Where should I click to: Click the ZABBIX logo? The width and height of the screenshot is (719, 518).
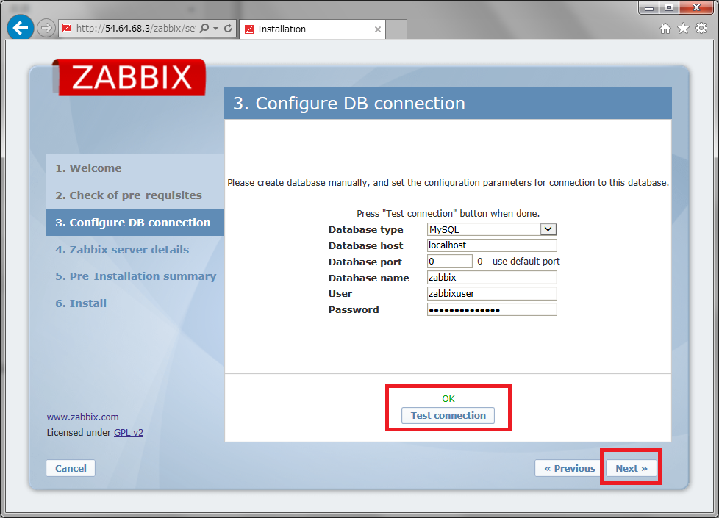click(x=130, y=77)
